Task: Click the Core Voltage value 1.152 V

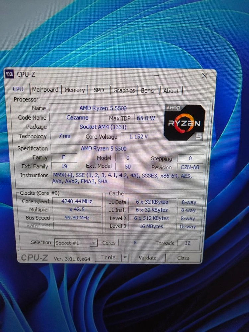Action: point(139,137)
